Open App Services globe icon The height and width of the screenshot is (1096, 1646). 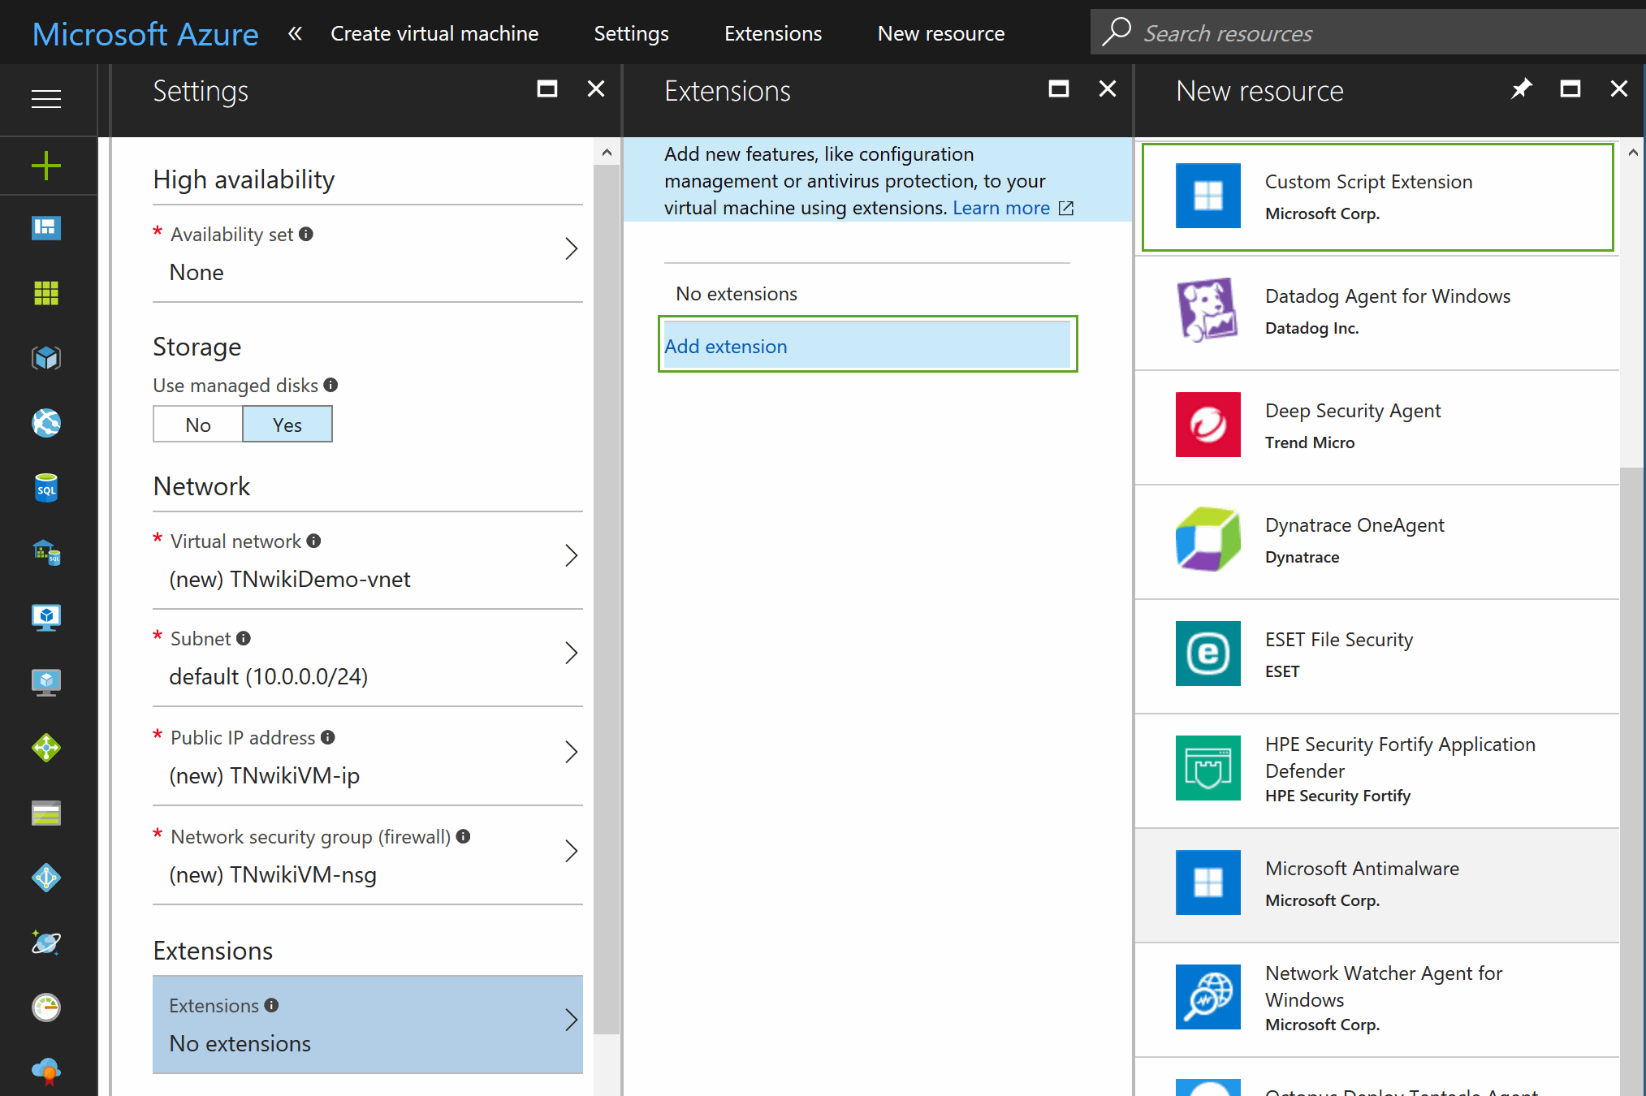click(x=46, y=422)
